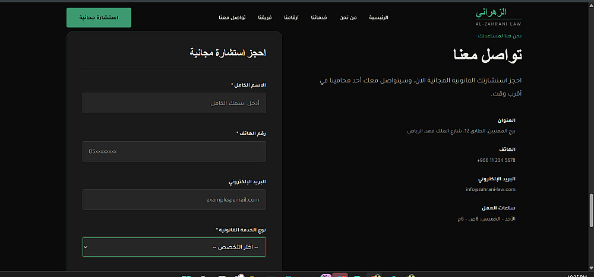Click the Al-Zahrani Law logo
594x277 pixels.
tap(498, 17)
